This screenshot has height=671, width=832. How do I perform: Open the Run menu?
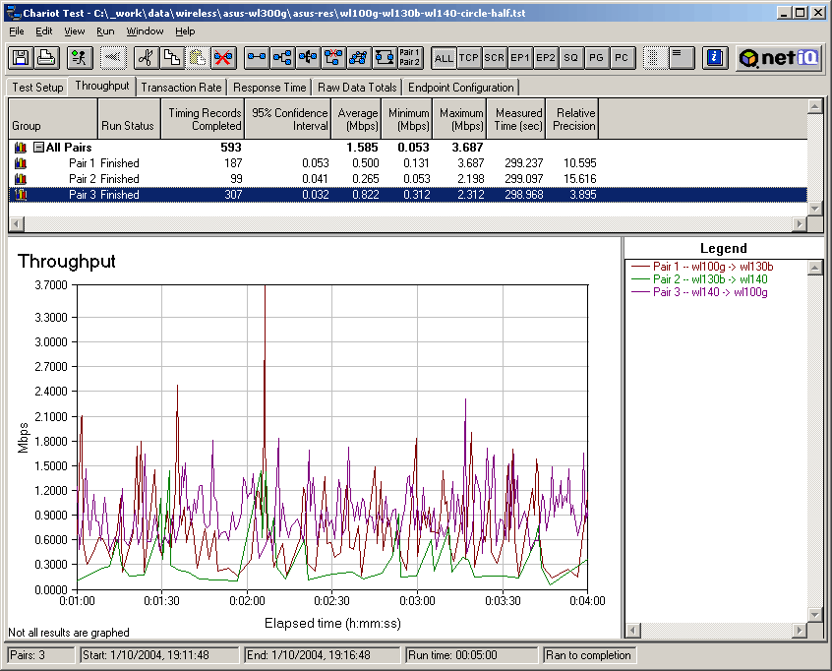pos(105,31)
